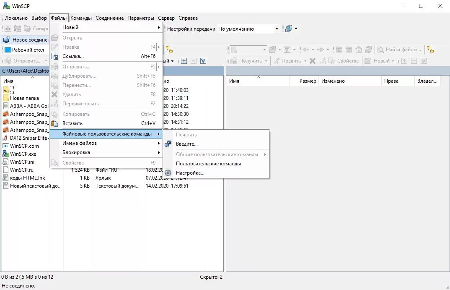Image resolution: width=450 pixels, height=290 pixels.
Task: Click the computer icon beside Введите
Action: click(x=168, y=144)
